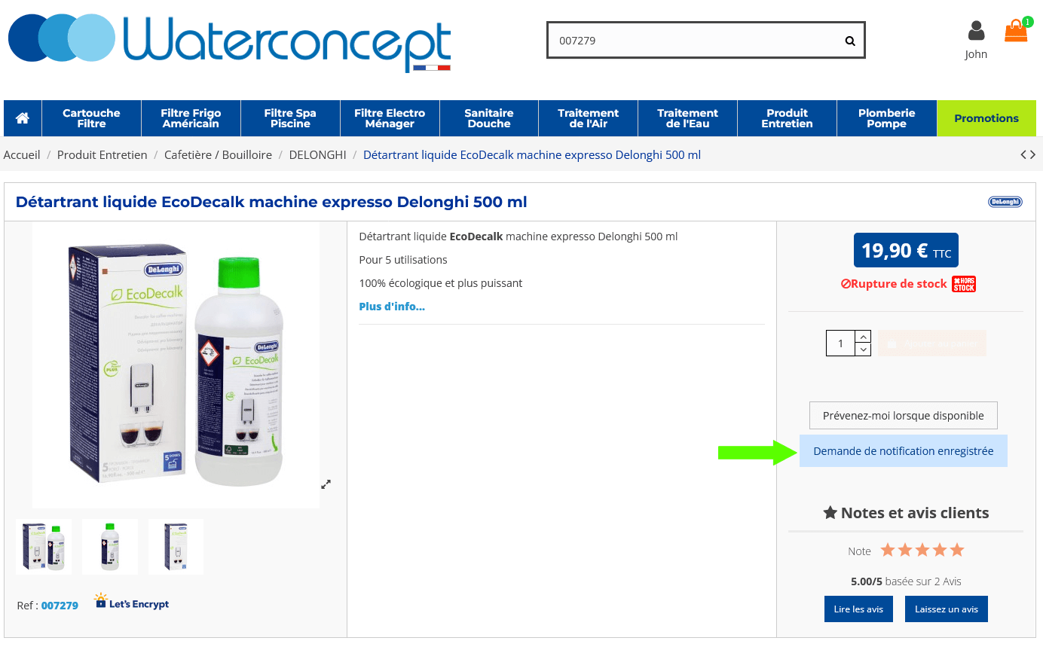Click "Prévenez-moi lorsque disponible" button
This screenshot has width=1043, height=647.
coord(903,416)
